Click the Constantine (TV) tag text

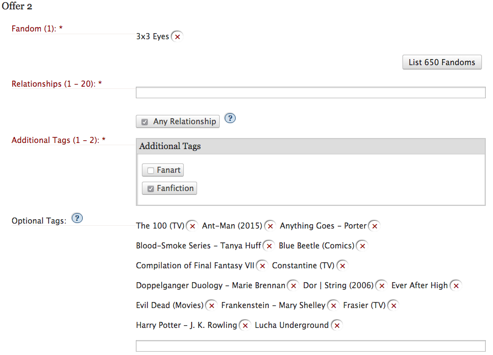(303, 266)
